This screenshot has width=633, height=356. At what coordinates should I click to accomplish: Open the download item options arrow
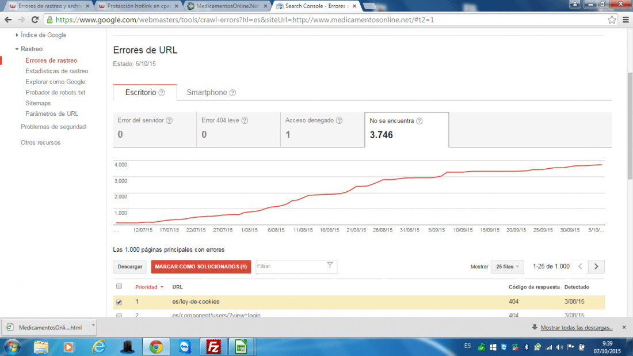tap(93, 325)
